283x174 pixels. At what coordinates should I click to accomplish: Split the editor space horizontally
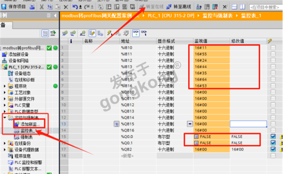point(234,7)
